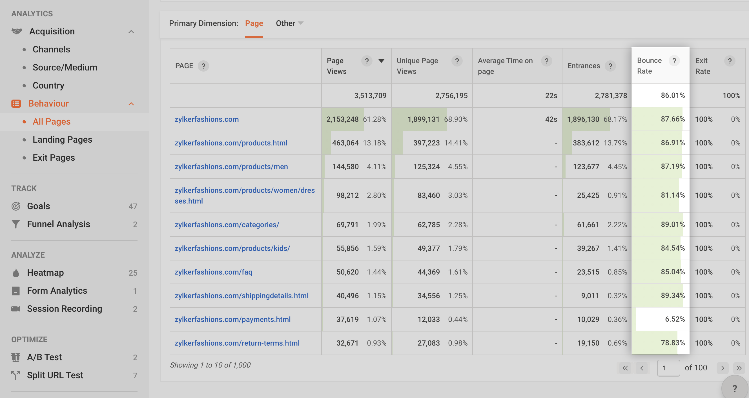Open the Other dimension dropdown
The height and width of the screenshot is (398, 749).
click(x=289, y=23)
